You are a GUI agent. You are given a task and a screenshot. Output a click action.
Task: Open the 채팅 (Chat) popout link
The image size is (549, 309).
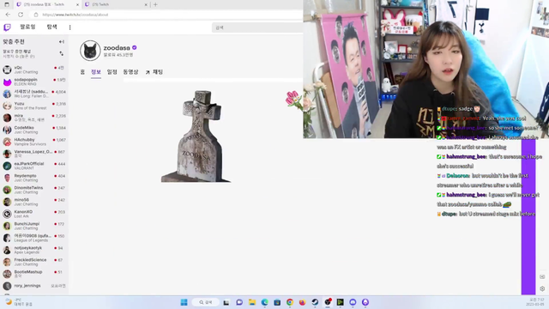point(154,72)
